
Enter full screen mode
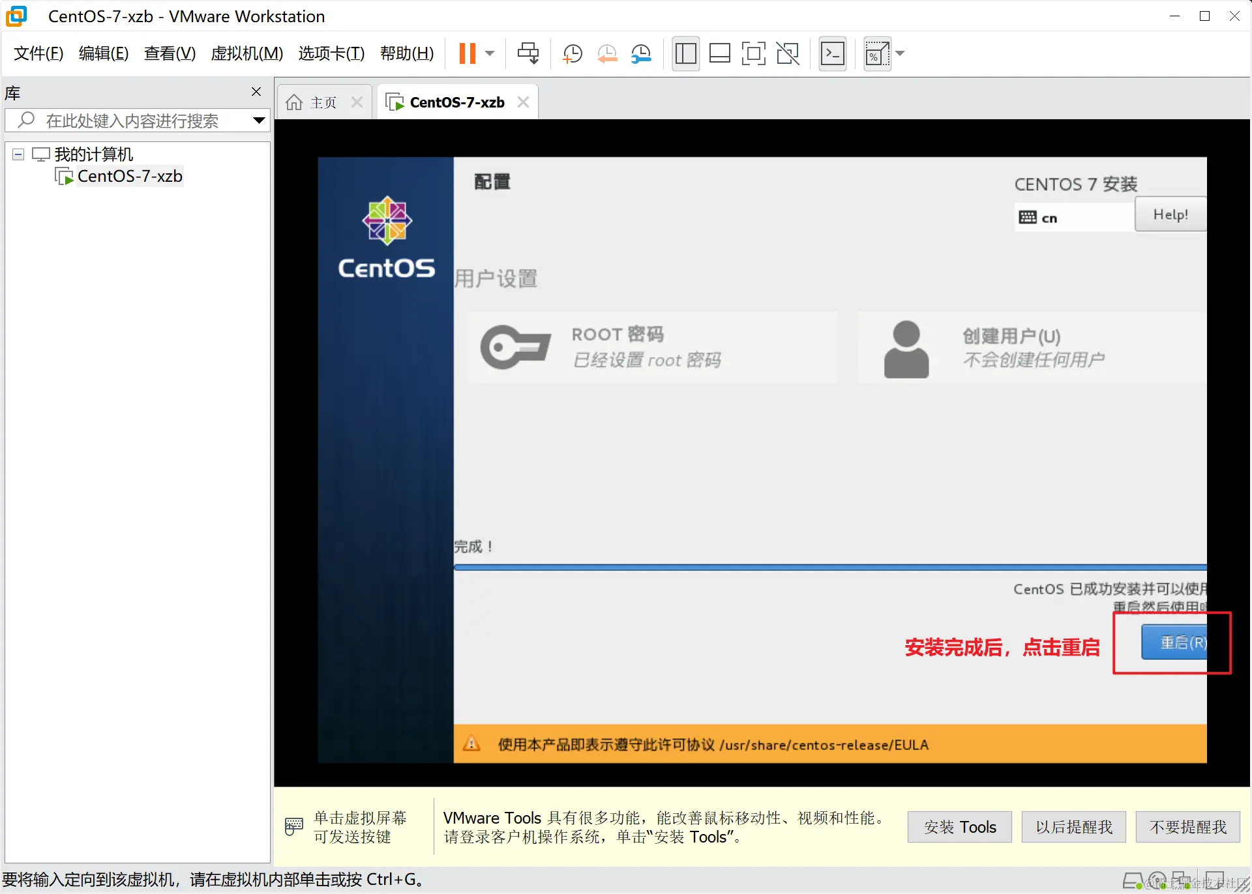click(x=753, y=53)
